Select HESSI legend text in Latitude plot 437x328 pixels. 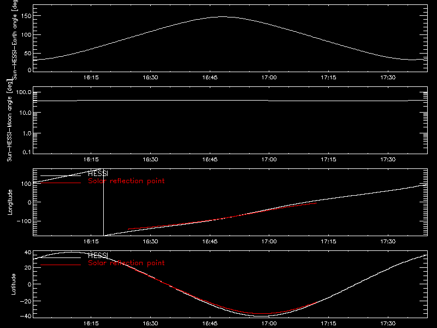point(98,255)
